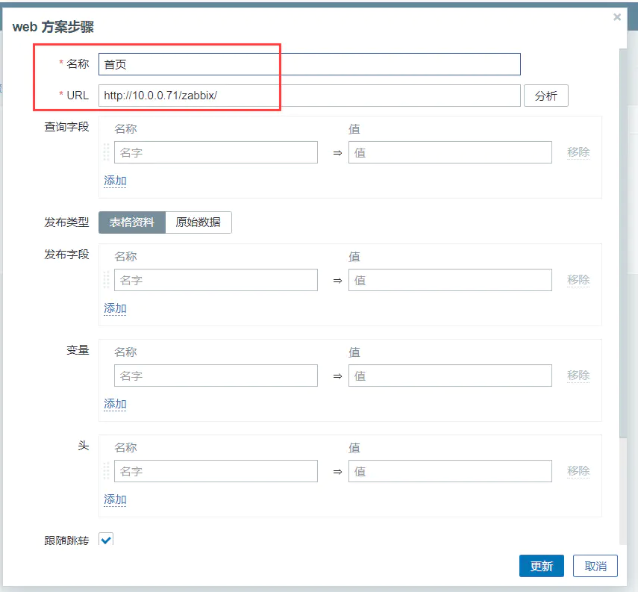Click 名字 field in 变量 section

(216, 376)
